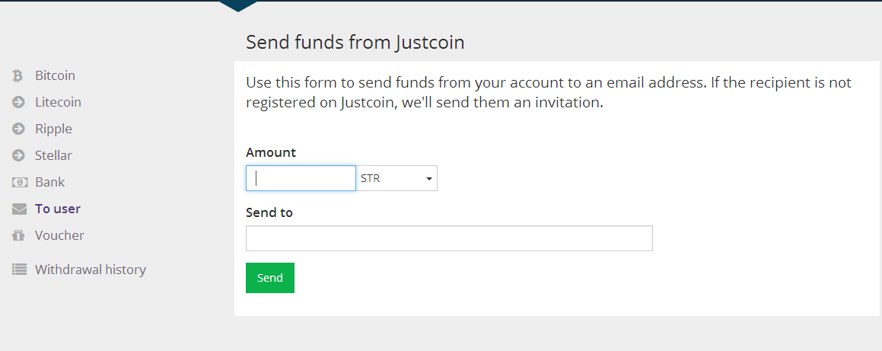Click the Bitcoin symbol icon in sidebar
The height and width of the screenshot is (351, 882).
point(18,76)
